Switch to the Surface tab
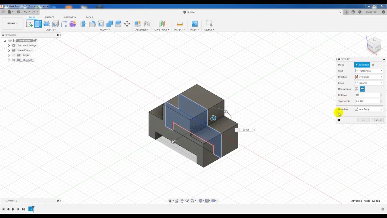Image resolution: width=387 pixels, height=218 pixels. [49, 17]
